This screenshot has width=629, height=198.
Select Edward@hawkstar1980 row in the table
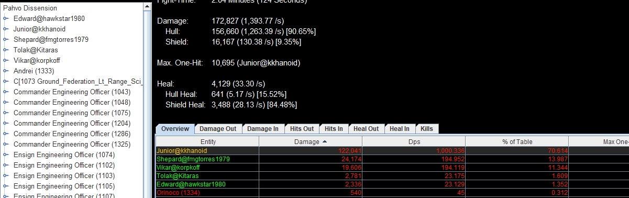click(392, 184)
